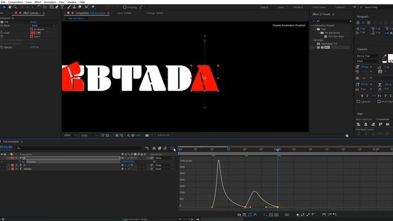Viewport: 393px width, 221px height.
Task: Select the Clone Stamp tool
Action: [x=74, y=7]
